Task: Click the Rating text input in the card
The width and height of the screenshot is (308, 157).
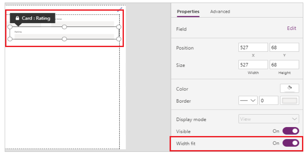Action: click(64, 36)
